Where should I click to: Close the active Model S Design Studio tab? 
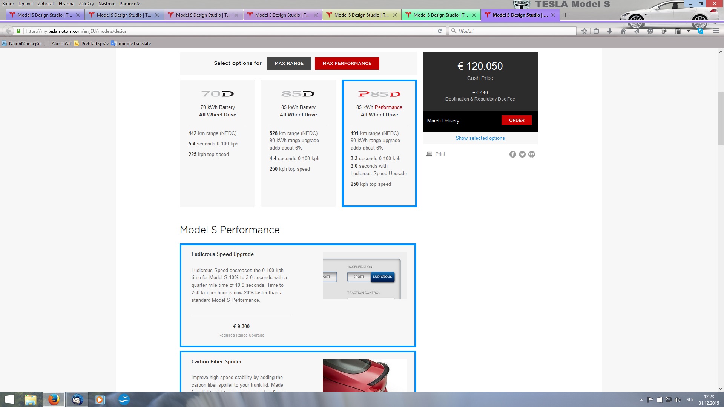pos(553,15)
